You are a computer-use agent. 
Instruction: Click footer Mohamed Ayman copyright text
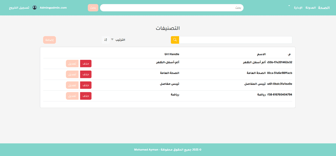pyautogui.click(x=168, y=149)
